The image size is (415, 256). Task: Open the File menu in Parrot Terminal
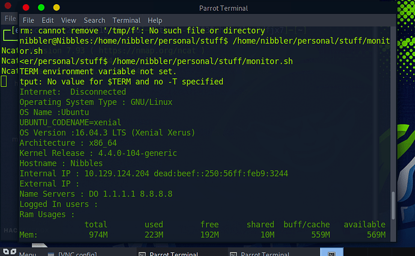tap(28, 20)
